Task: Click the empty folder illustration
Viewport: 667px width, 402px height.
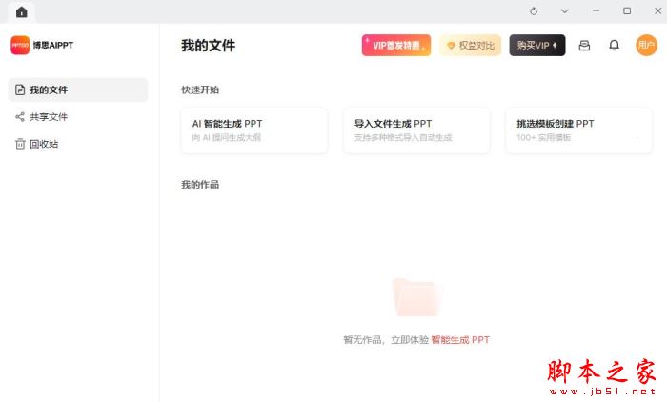Action: point(416,297)
